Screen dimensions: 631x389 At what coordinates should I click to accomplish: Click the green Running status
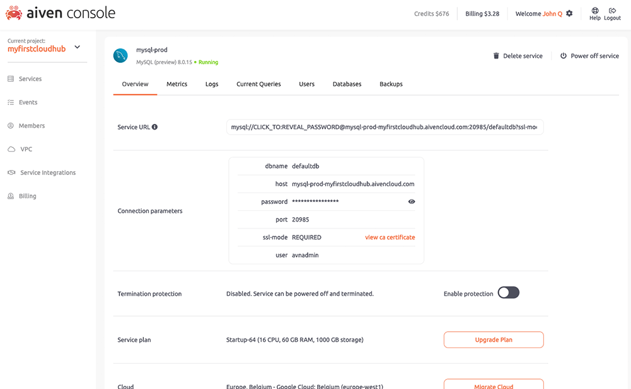click(208, 62)
